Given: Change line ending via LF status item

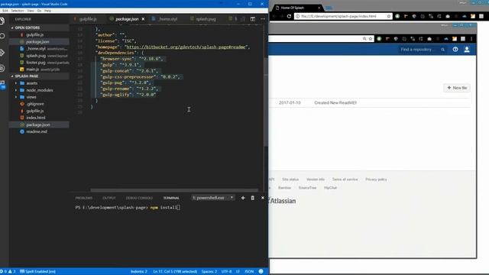Looking at the screenshot, I should click(x=238, y=271).
